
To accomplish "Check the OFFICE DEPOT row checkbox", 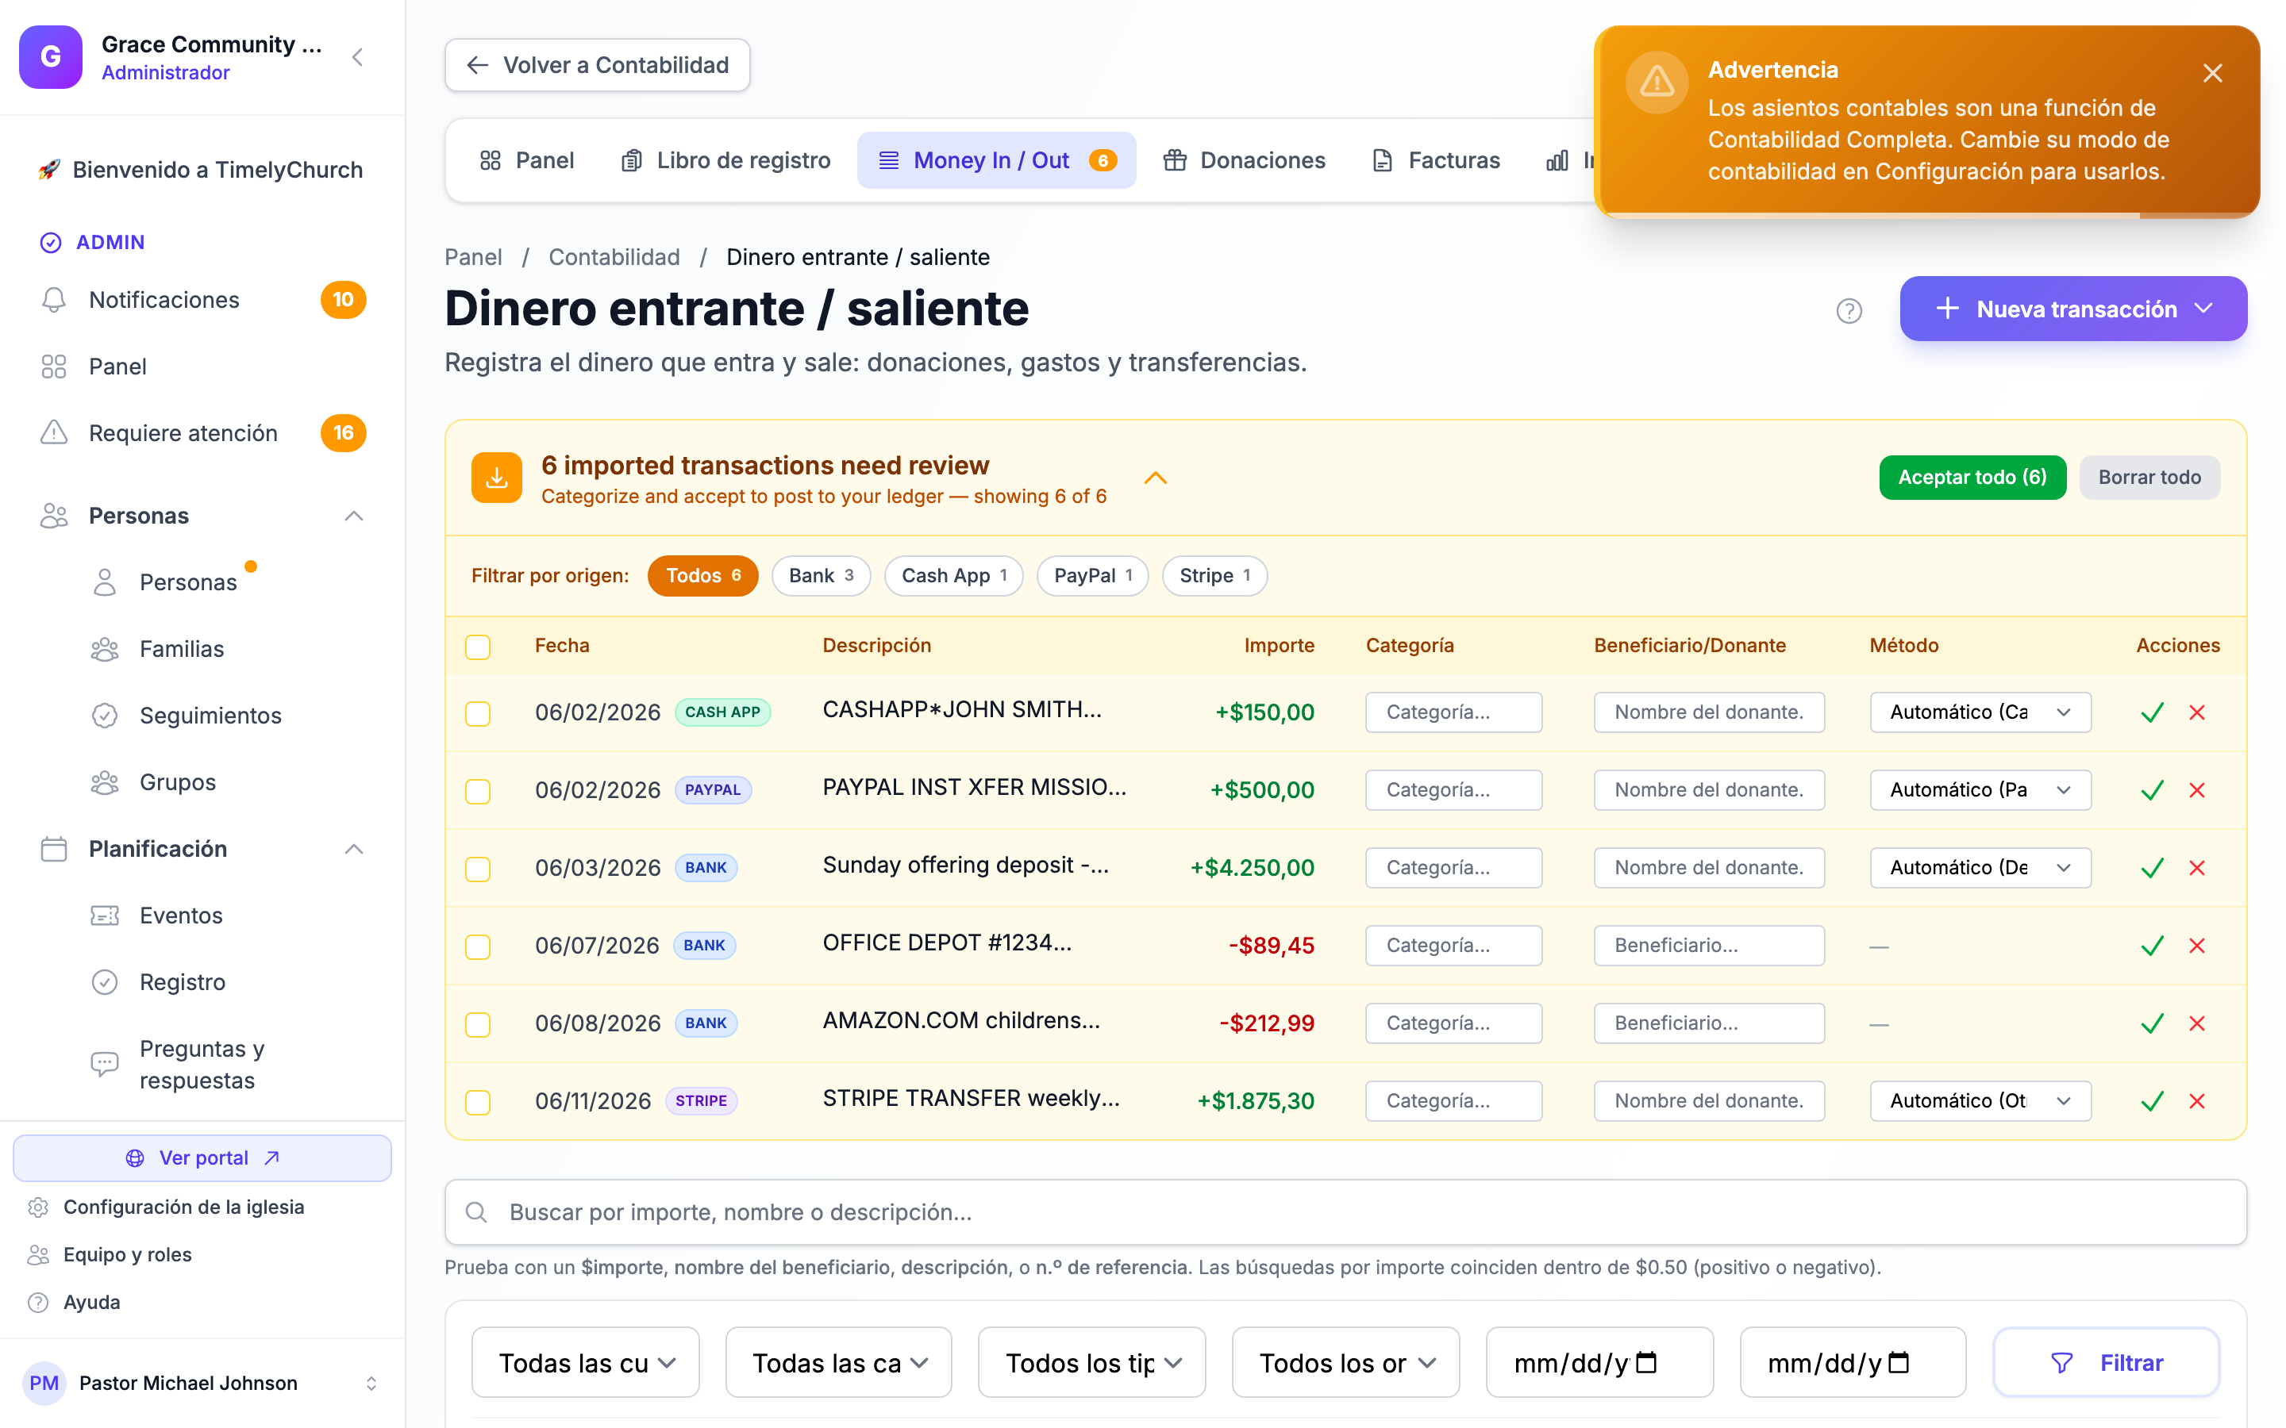I will (x=478, y=946).
